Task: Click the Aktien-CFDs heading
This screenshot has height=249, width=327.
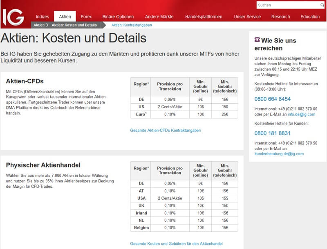Action: [x=25, y=81]
